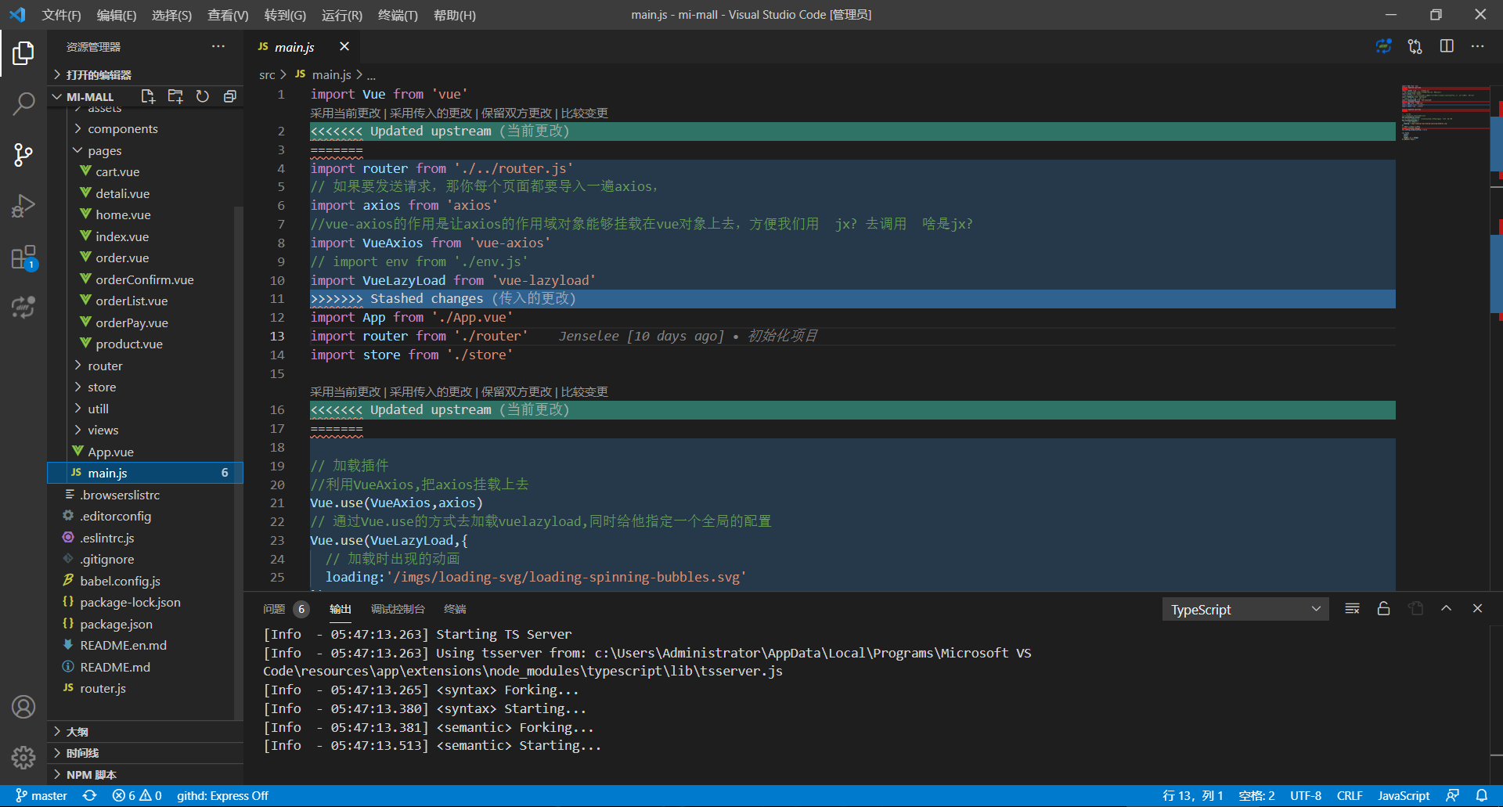Viewport: 1503px width, 807px height.
Task: Close the main.js editor tab
Action: tap(344, 46)
